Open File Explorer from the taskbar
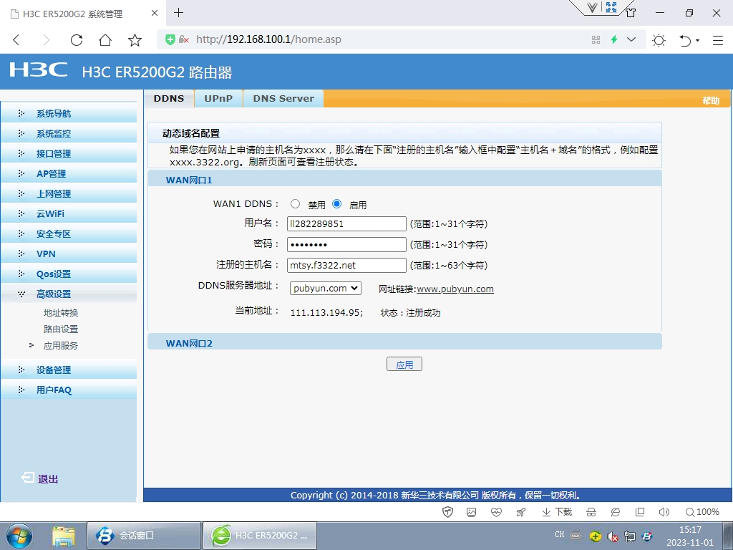This screenshot has height=550, width=733. (x=63, y=536)
